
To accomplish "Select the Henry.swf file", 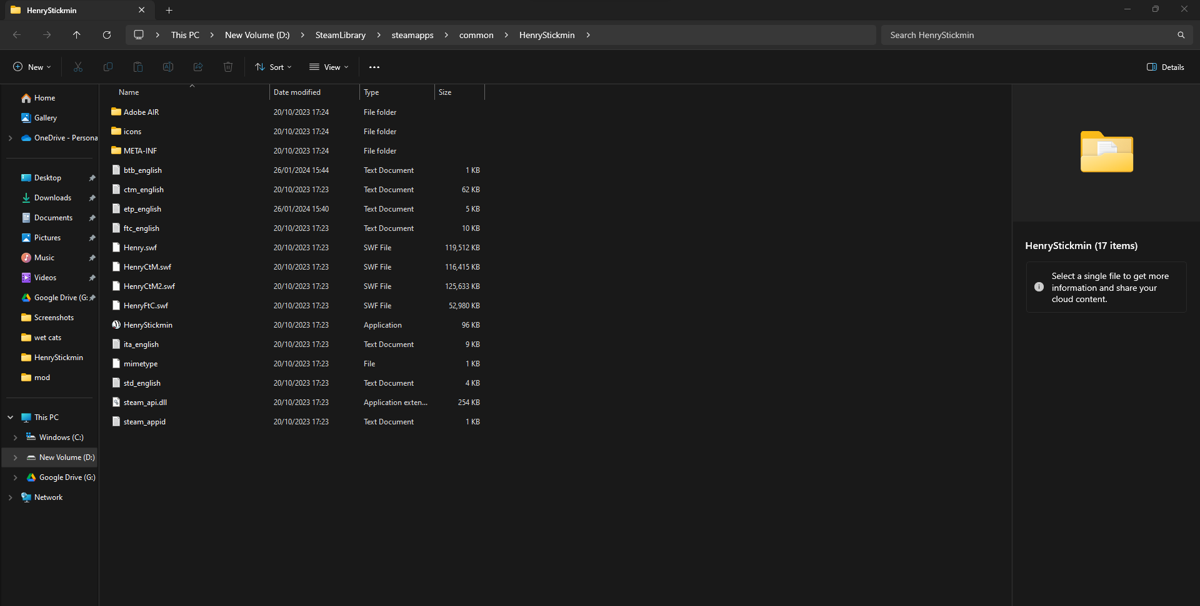I will tap(140, 248).
